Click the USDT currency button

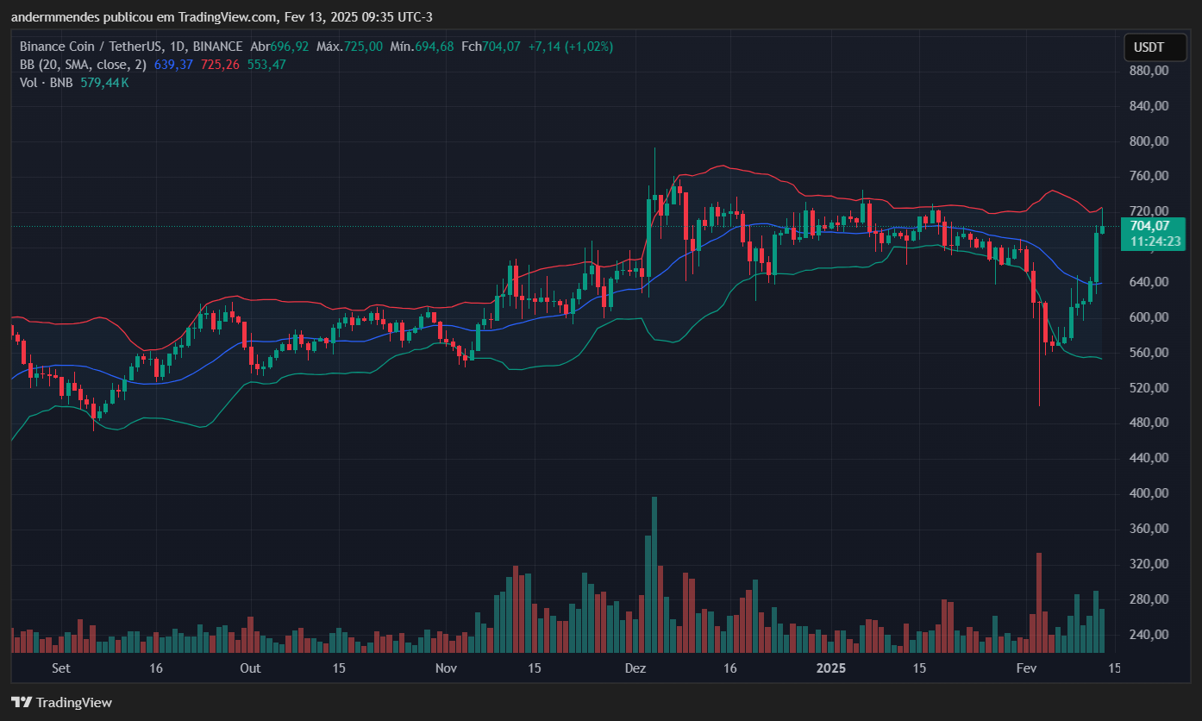[1155, 47]
